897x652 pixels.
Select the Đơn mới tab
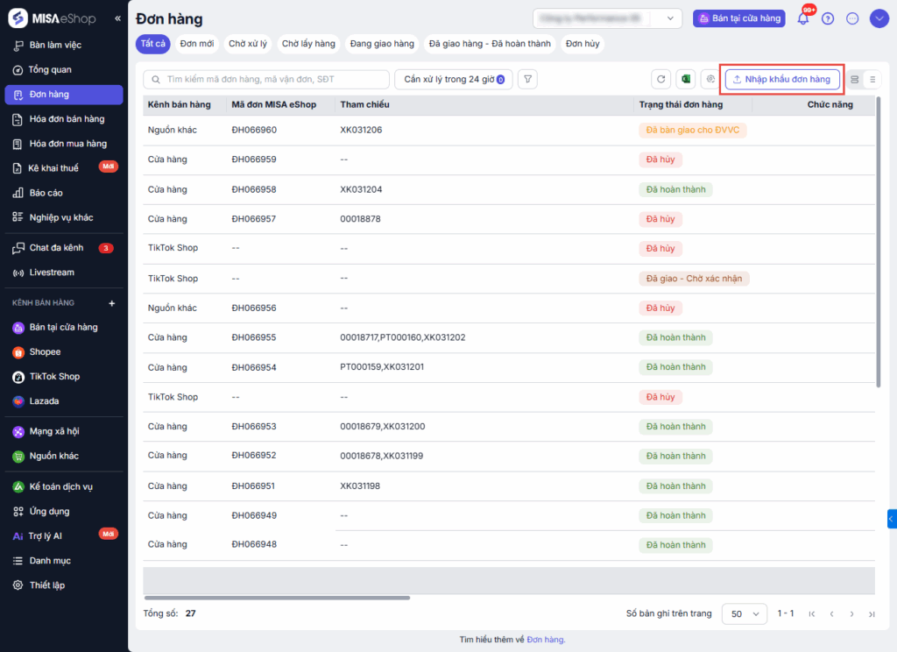coord(197,44)
